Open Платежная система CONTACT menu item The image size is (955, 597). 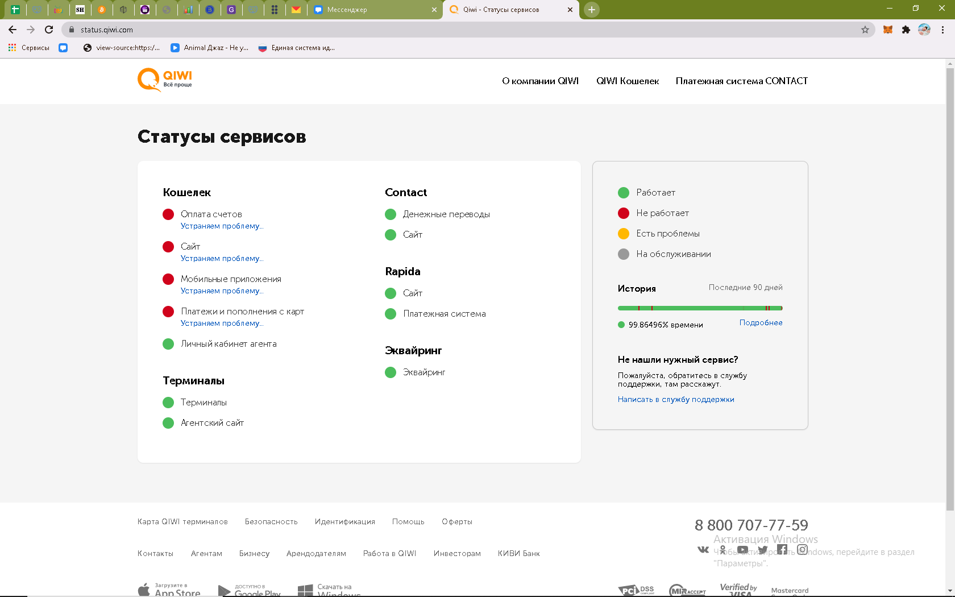coord(742,81)
